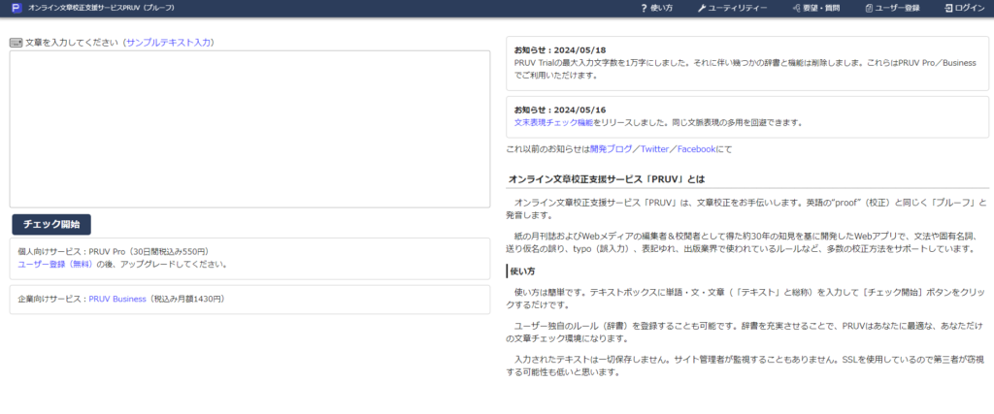Viewport: 994px width, 414px height.
Task: Click the お知らせ：2024/05/16 heading
Action: tap(559, 110)
